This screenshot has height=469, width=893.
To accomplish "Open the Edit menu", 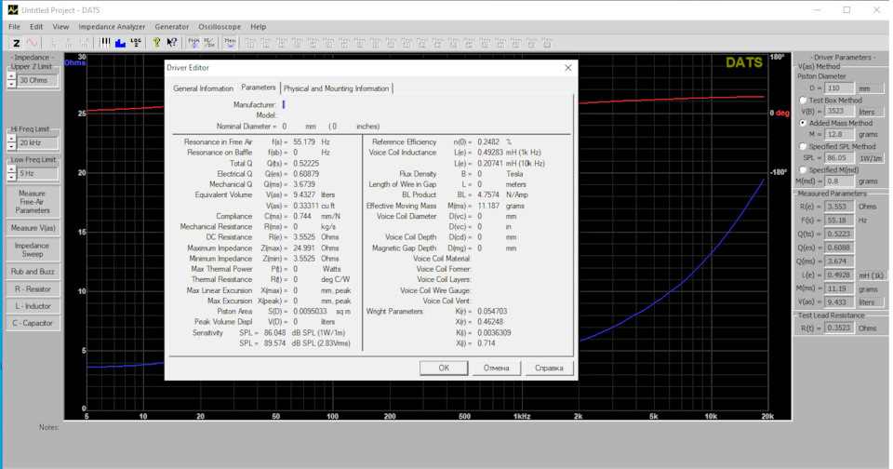I will (x=36, y=27).
